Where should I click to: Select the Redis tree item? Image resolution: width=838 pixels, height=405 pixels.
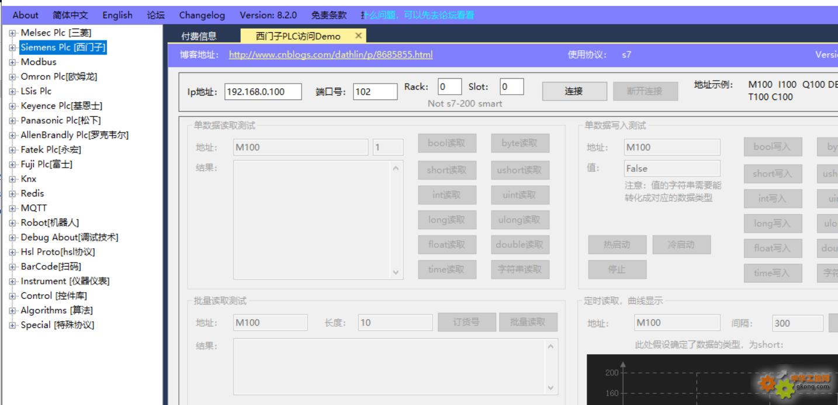(x=32, y=193)
